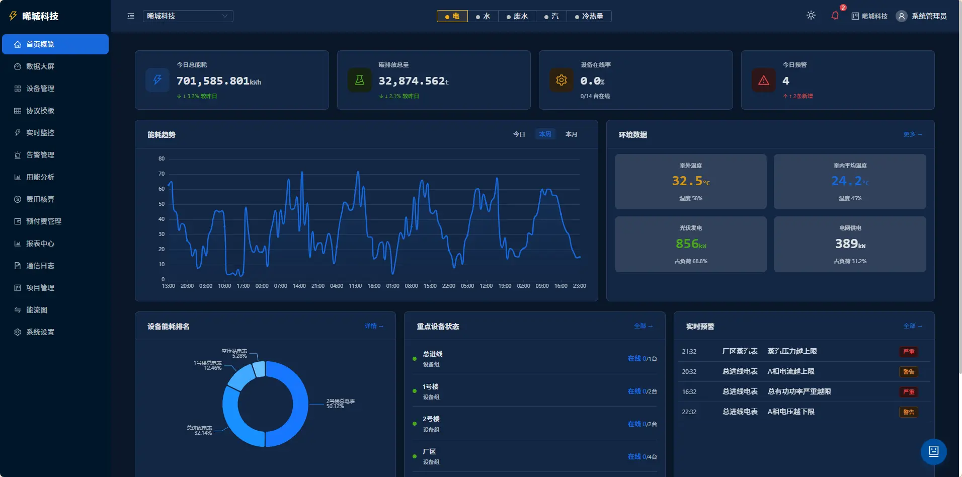Collapse the sidebar with the menu fold icon
The image size is (962, 477).
tap(131, 16)
